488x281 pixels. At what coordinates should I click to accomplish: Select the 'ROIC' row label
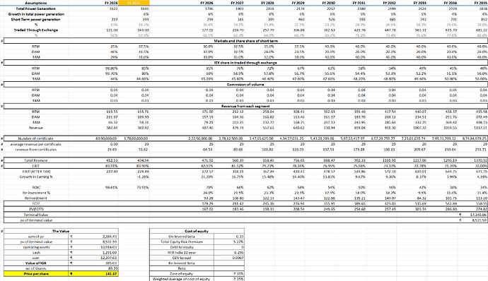point(36,187)
